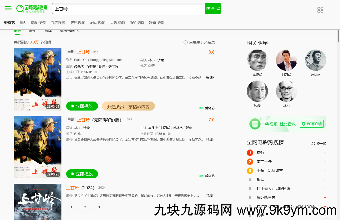Switch to 好看视频 tab
340x220 pixels.
[x=156, y=23]
